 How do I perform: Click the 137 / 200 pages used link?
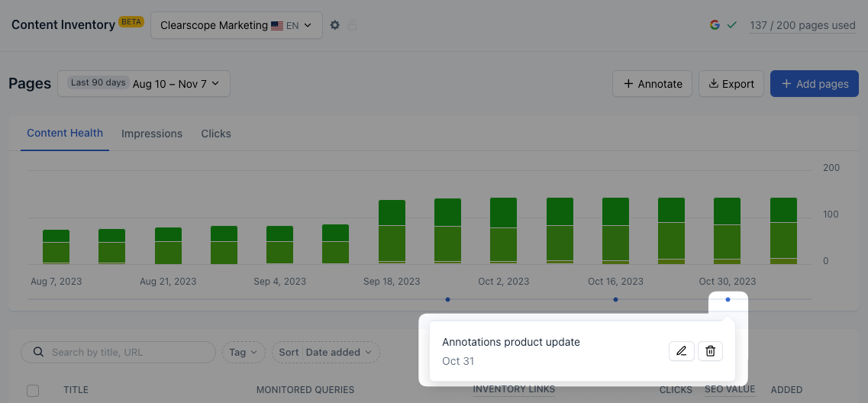click(x=802, y=25)
